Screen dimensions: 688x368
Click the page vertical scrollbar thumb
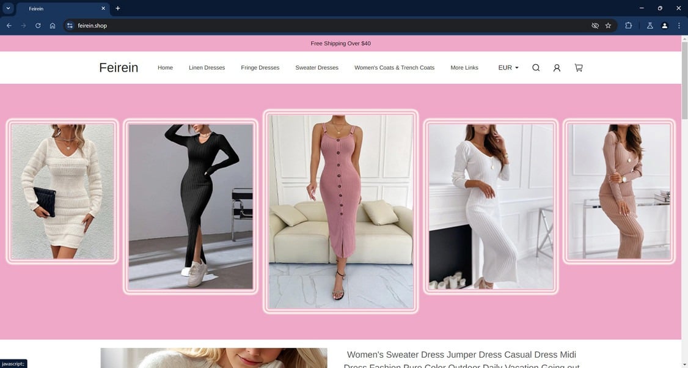click(x=684, y=80)
